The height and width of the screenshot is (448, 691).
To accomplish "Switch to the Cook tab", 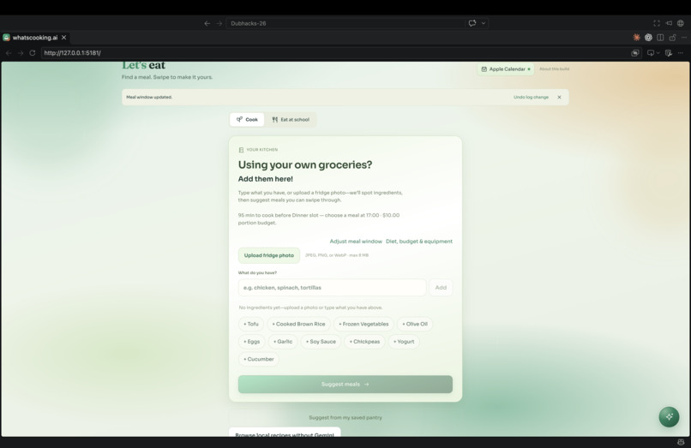I will 247,119.
